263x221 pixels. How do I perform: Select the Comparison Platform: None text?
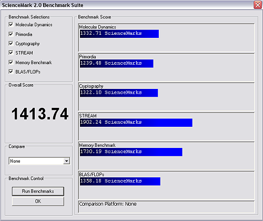coord(108,204)
